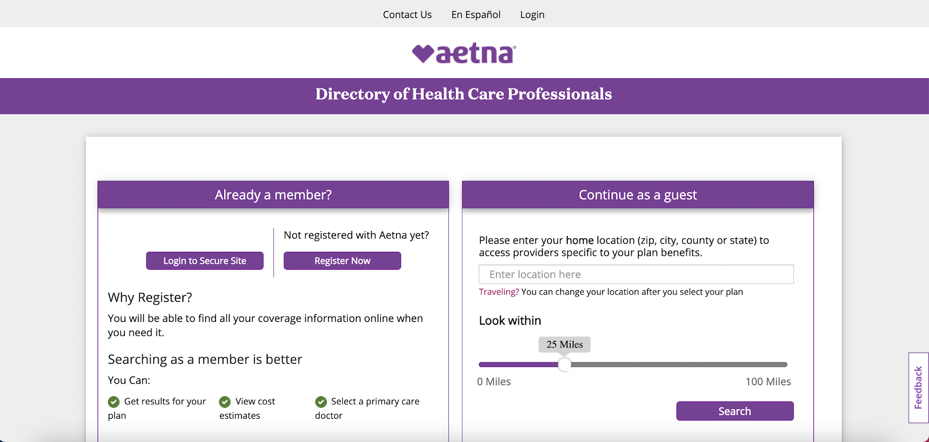Switch the site to En Español
The width and height of the screenshot is (929, 442).
coord(476,15)
